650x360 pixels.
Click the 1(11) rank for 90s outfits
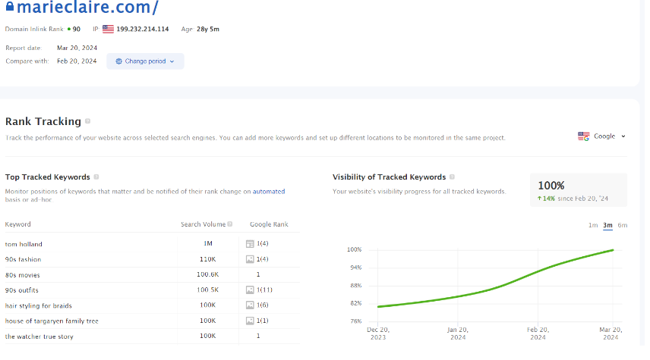point(264,290)
